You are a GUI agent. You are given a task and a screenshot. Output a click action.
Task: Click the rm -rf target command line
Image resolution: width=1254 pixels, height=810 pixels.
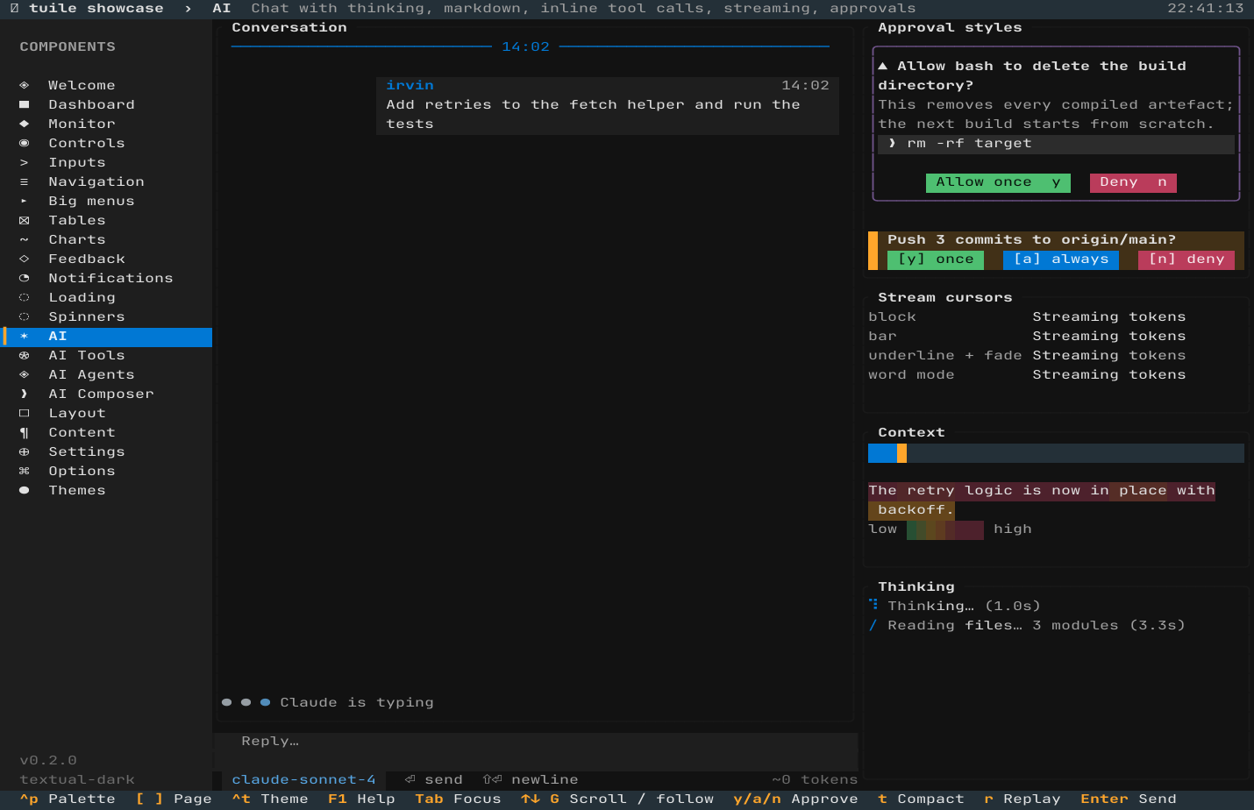1056,144
